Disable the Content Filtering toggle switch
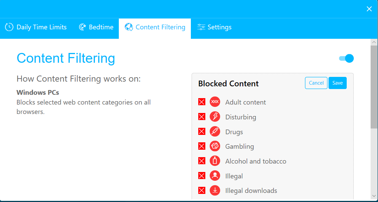The image size is (378, 202). 346,58
